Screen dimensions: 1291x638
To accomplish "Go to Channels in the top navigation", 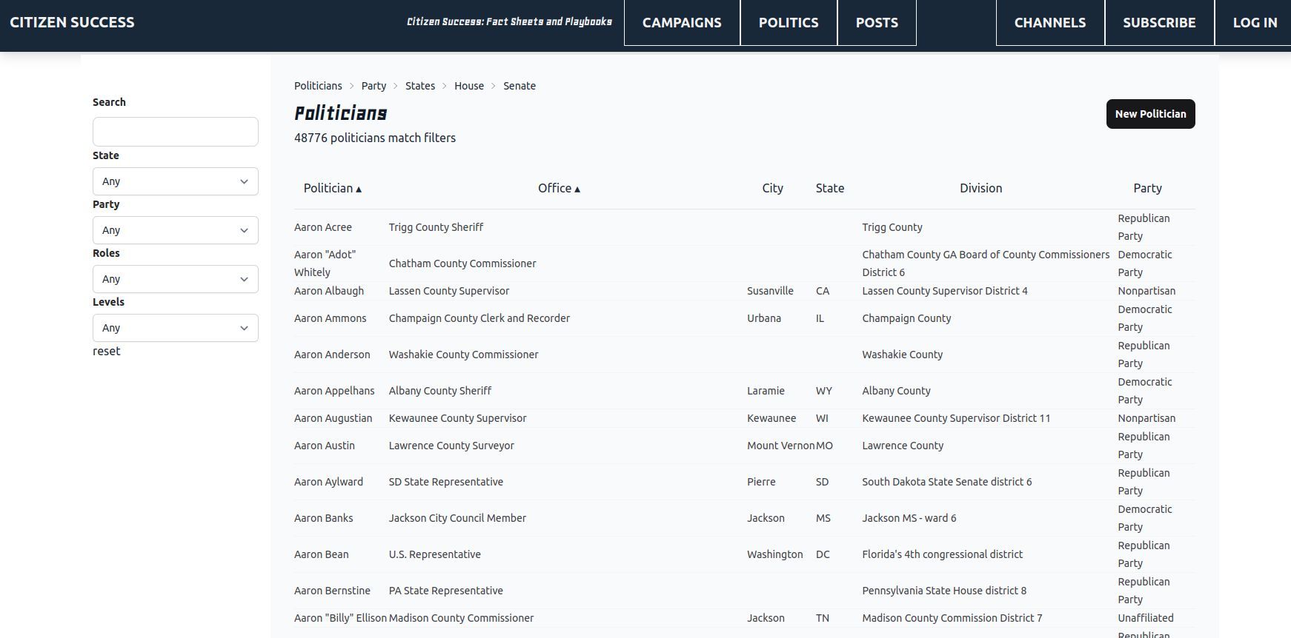I will 1050,23.
